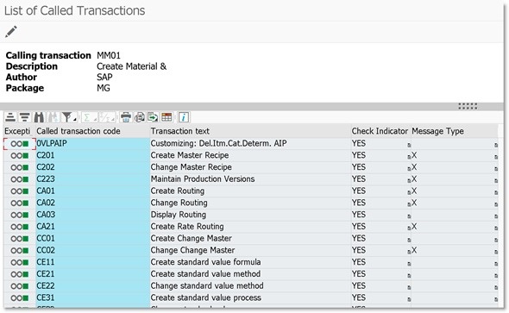Click the X message type for C223
Image resolution: width=509 pixels, height=313 pixels.
point(414,179)
